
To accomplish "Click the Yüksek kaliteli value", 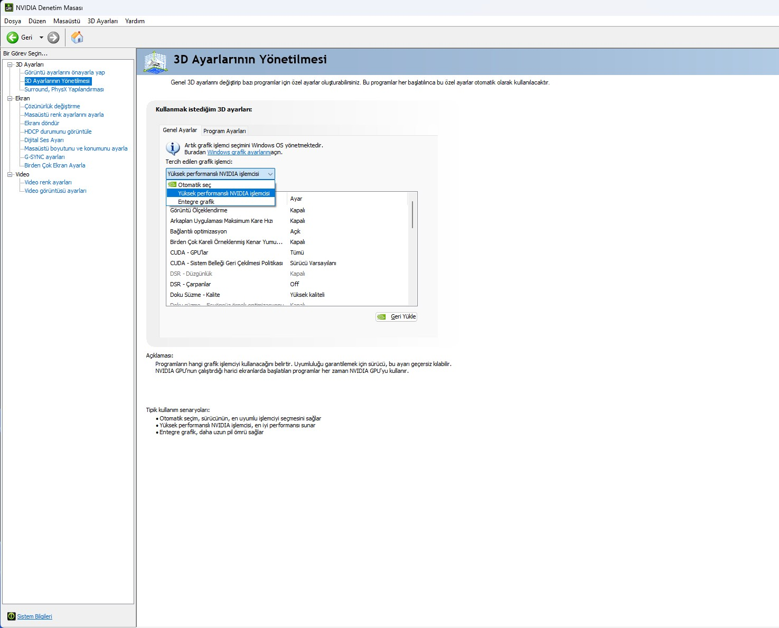I will [x=307, y=295].
